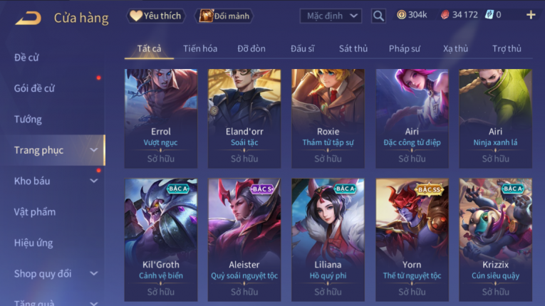Viewport: 545px width, 306px height.
Task: Click the red gem currency icon
Action: 445,14
